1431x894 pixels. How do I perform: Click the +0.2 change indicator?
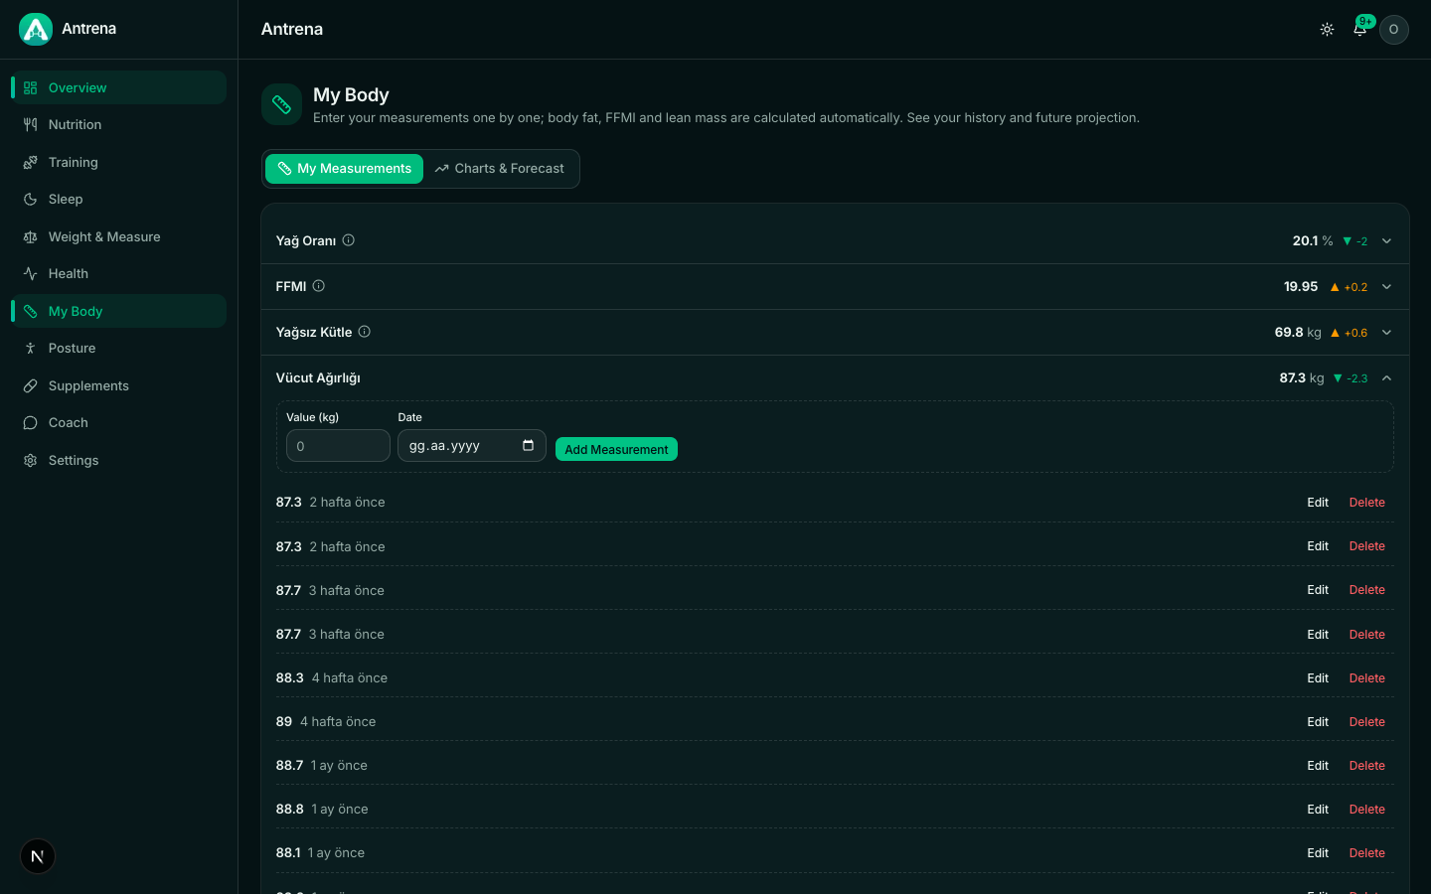[1349, 287]
